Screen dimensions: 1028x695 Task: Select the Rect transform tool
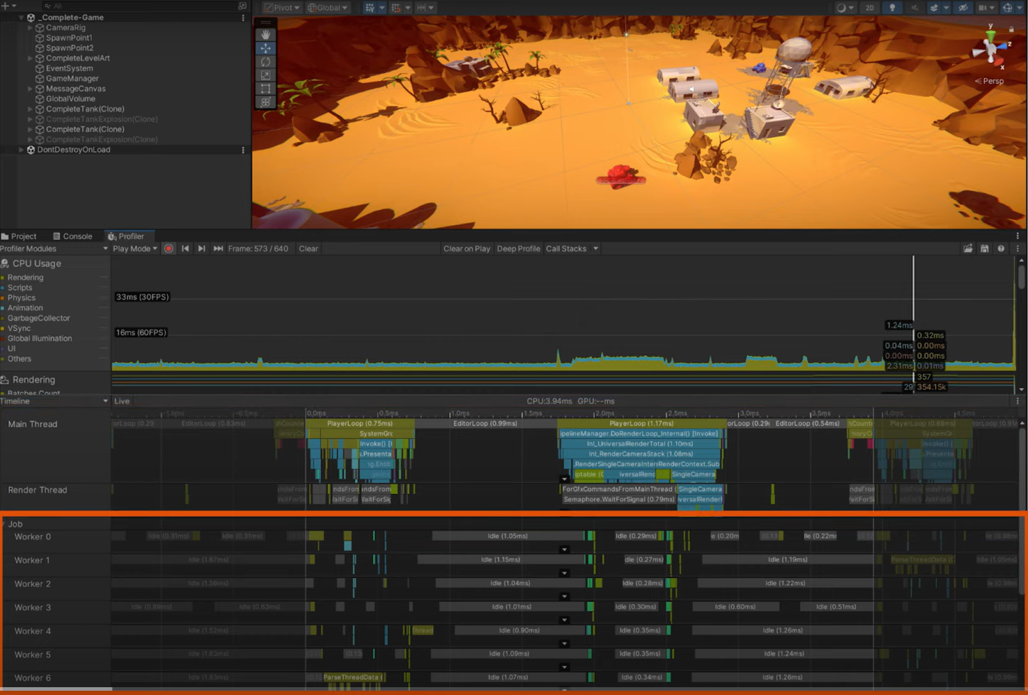[x=266, y=89]
